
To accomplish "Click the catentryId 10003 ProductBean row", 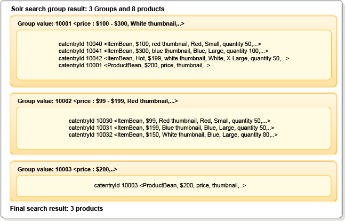I will tap(170, 186).
